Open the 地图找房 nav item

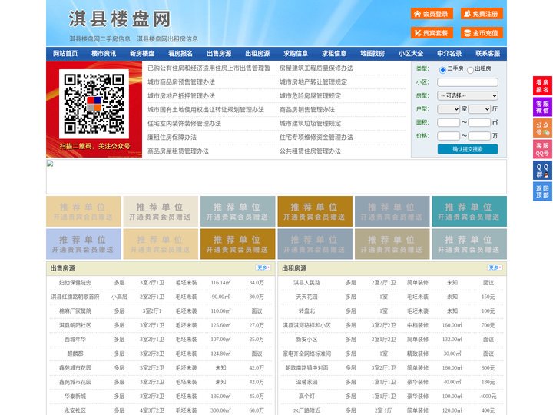click(373, 54)
